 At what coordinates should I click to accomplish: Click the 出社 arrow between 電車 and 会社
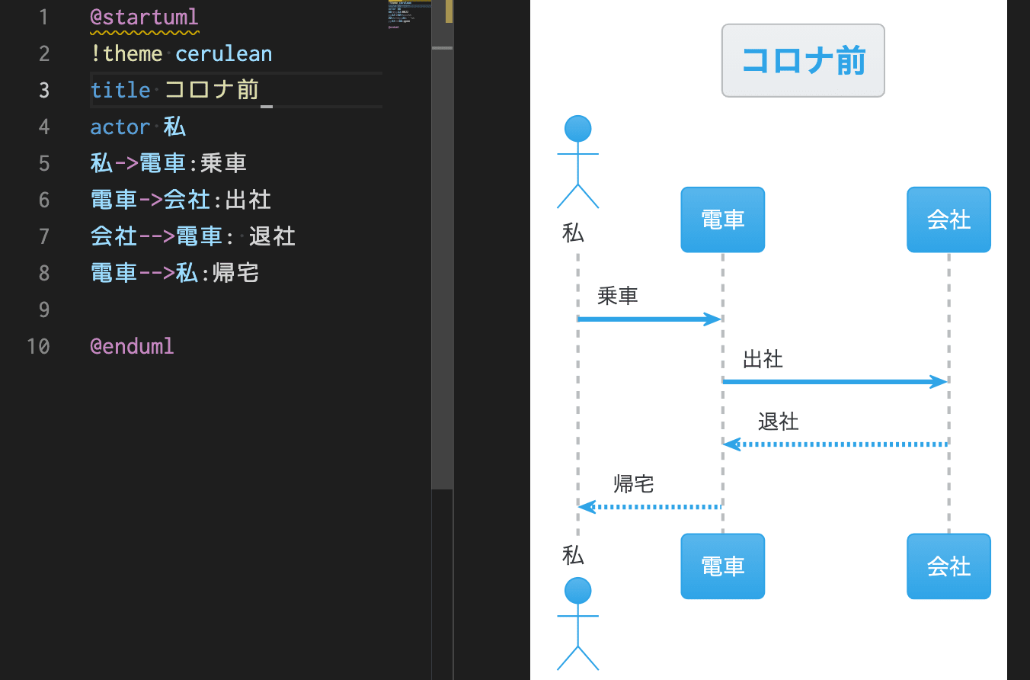[834, 380]
